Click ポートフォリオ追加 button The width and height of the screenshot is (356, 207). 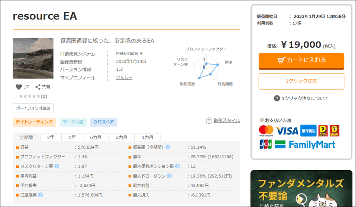click(x=33, y=108)
